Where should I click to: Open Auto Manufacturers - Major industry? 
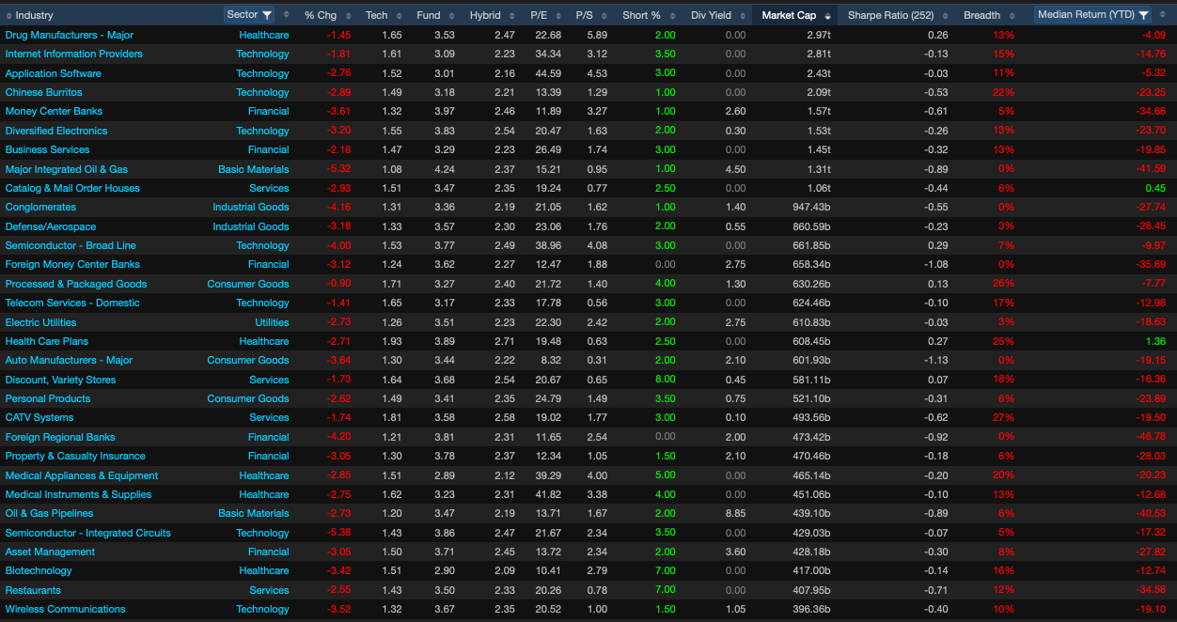[69, 360]
